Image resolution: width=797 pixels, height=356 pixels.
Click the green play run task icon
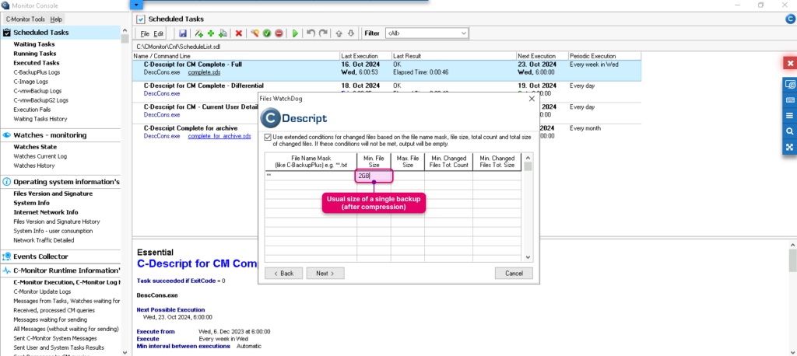pyautogui.click(x=295, y=33)
